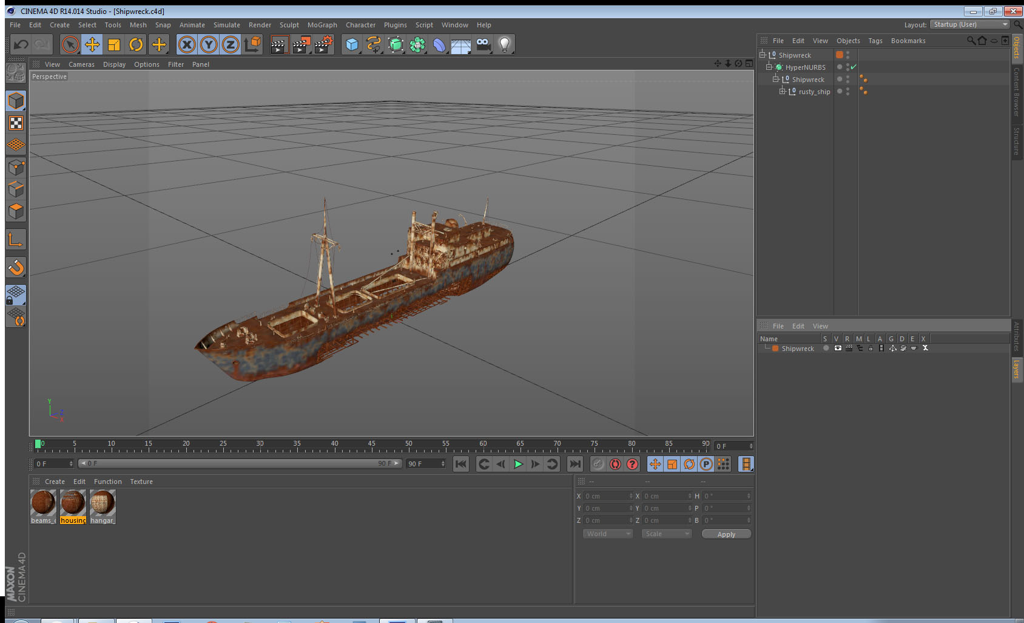Add a floor environment object icon
The image size is (1024, 623).
click(x=461, y=44)
